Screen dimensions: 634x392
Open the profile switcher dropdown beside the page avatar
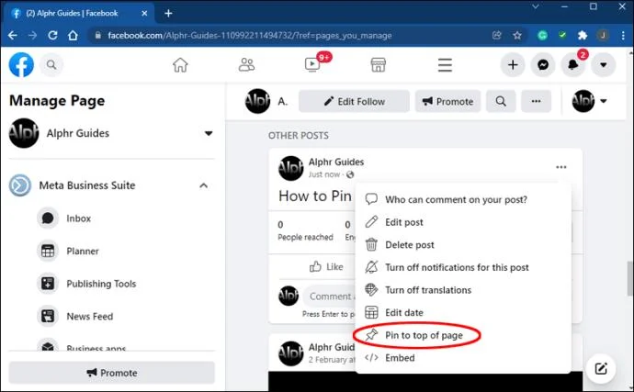coord(604,101)
